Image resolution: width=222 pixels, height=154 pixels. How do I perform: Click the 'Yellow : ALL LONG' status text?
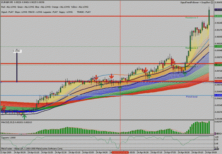tap(80, 7)
